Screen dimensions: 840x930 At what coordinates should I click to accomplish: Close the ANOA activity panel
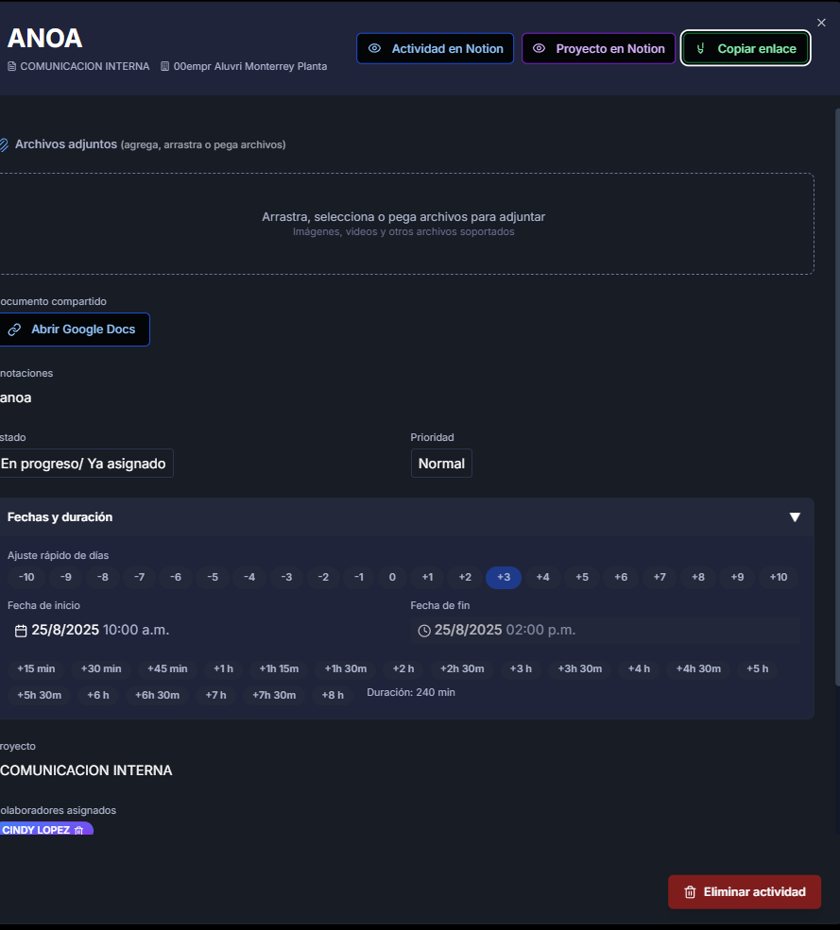(821, 23)
